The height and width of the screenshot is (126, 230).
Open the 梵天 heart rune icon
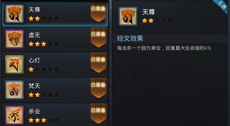click(14, 90)
